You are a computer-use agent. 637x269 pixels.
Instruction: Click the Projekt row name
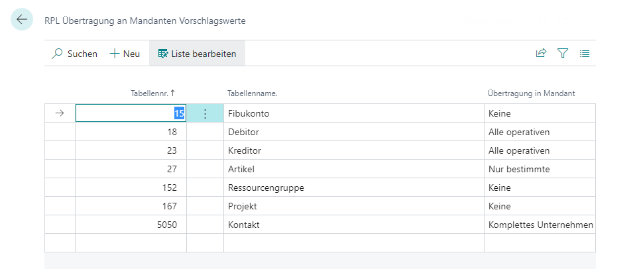coord(243,207)
